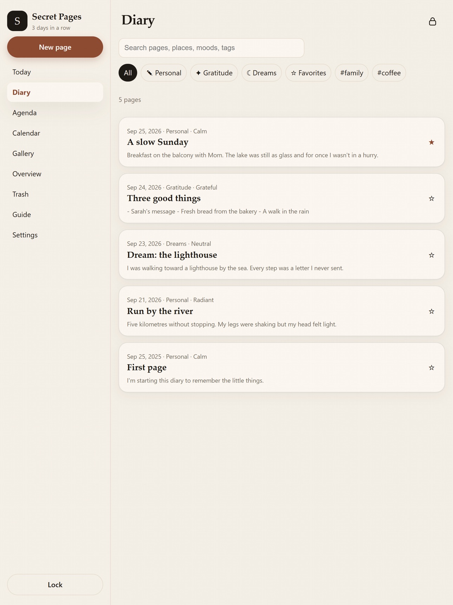453x605 pixels.
Task: Click the 'Breakfast on the balcony with Mom' excerpt
Action: click(252, 155)
